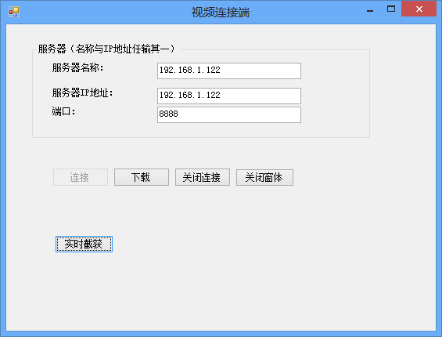Minimize the 视频连接端 window
Viewport: 442px width, 337px height.
(x=370, y=9)
